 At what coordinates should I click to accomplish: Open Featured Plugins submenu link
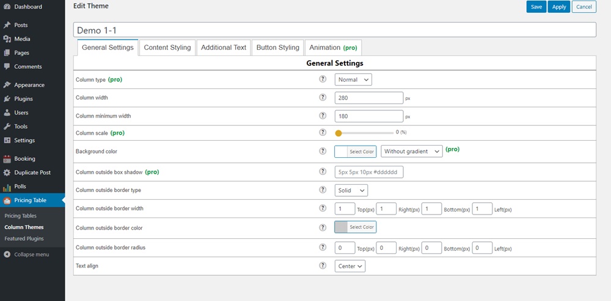[x=24, y=238]
